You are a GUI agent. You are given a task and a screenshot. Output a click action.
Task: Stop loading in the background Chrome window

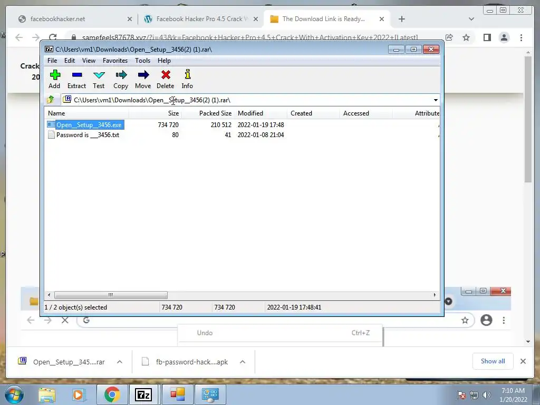(65, 320)
